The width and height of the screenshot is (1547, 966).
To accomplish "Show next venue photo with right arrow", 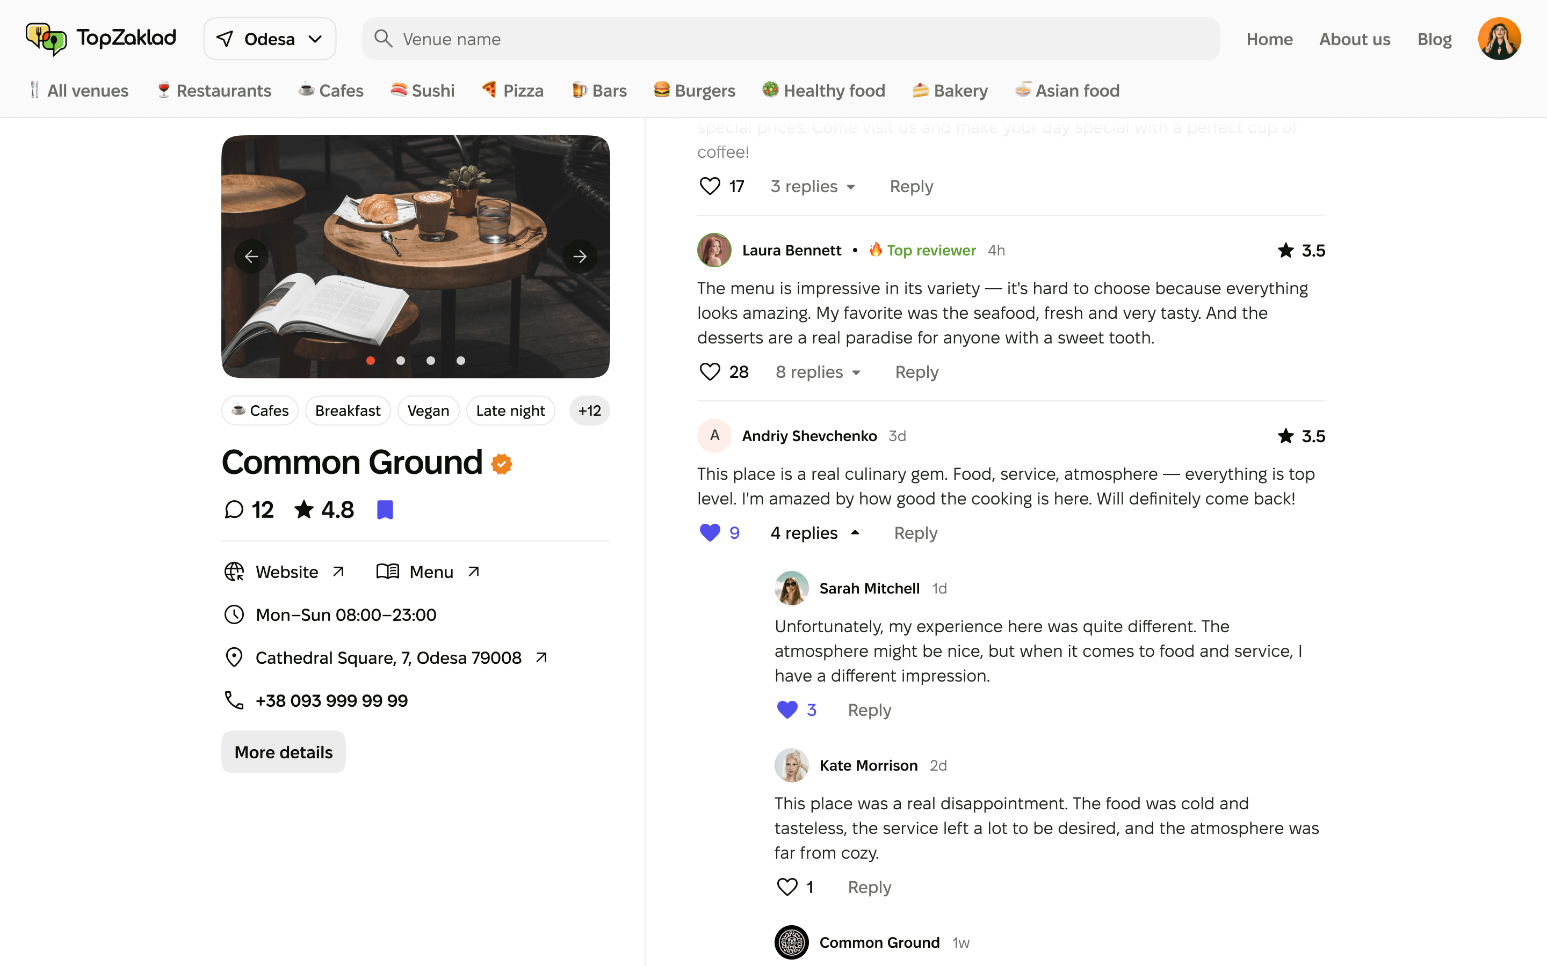I will [x=579, y=257].
